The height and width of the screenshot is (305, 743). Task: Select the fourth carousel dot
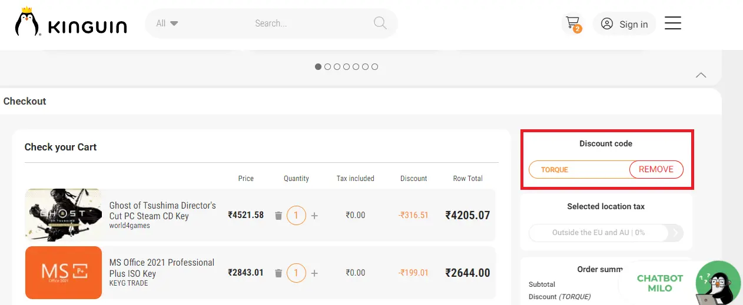point(347,66)
